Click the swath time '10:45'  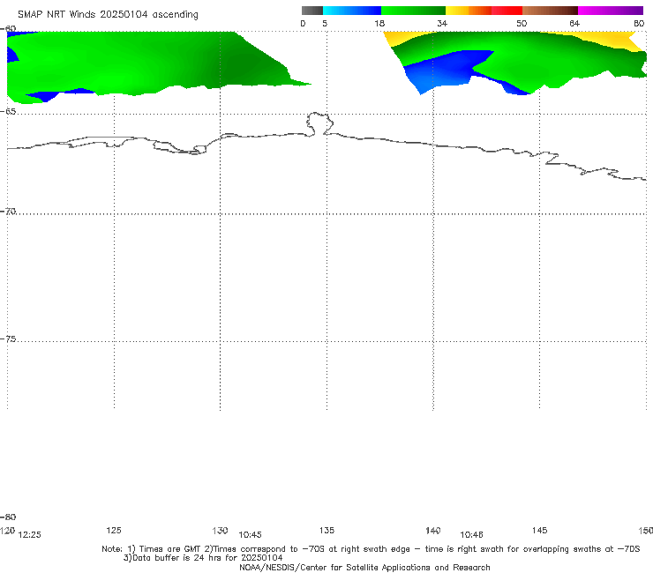(x=250, y=535)
